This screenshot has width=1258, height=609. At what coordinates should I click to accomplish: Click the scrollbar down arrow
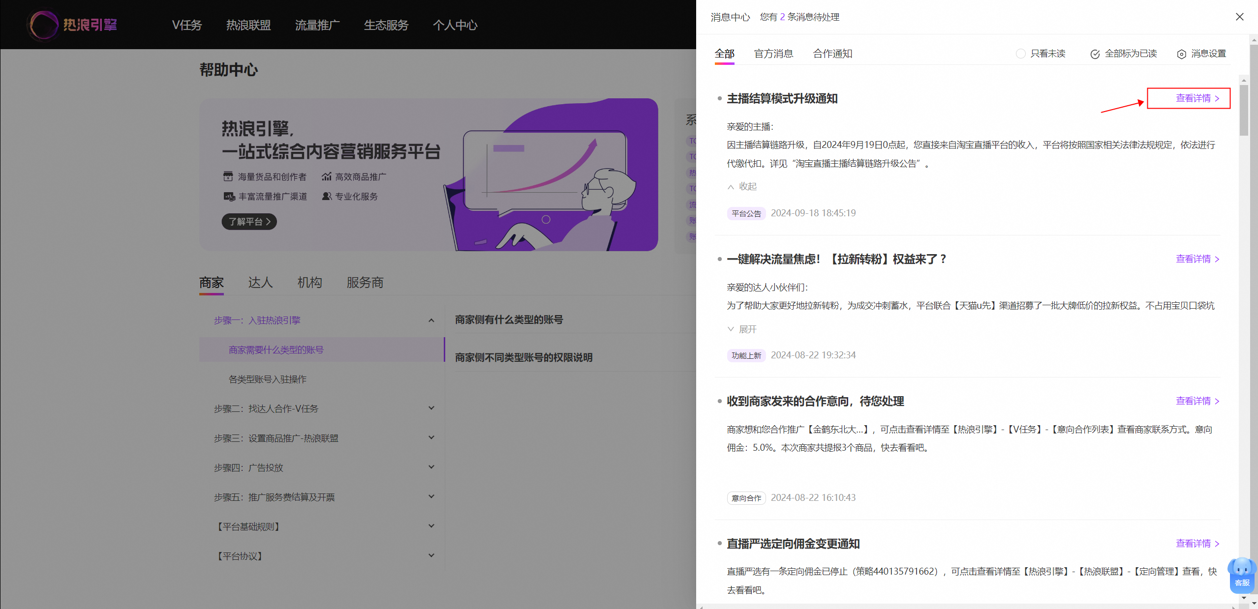(1244, 598)
